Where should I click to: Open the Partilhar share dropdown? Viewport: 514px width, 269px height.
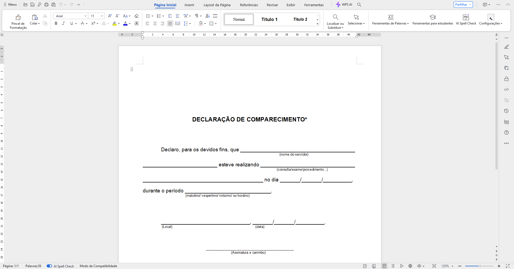click(470, 5)
